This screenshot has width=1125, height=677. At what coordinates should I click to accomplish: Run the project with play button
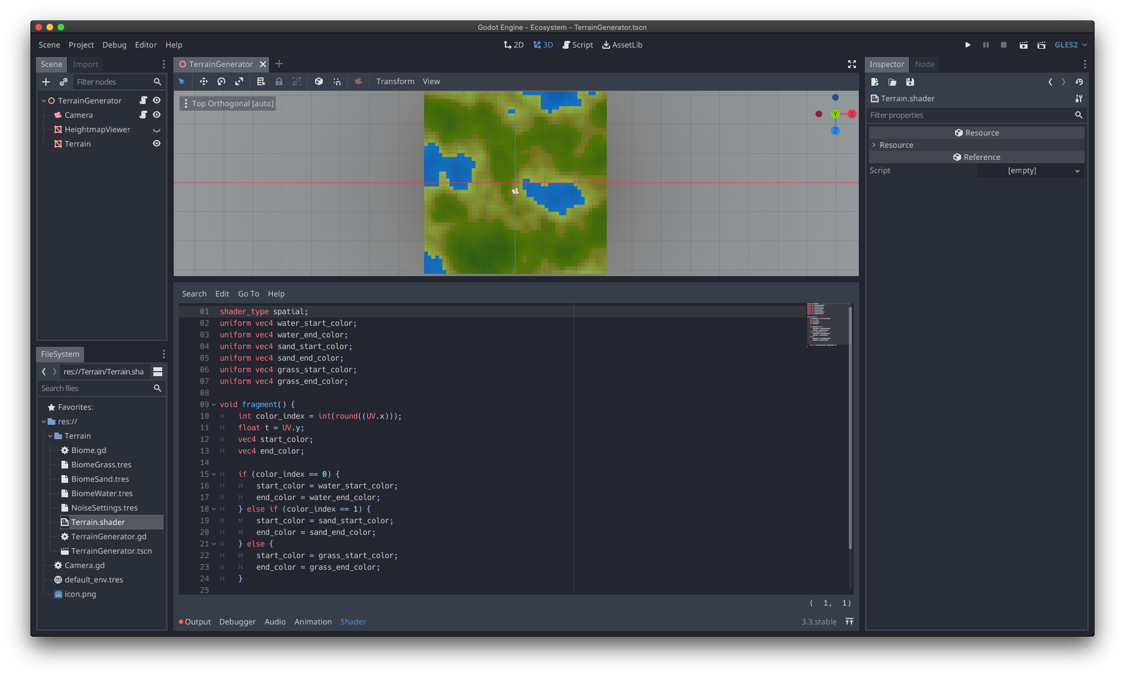click(x=968, y=45)
